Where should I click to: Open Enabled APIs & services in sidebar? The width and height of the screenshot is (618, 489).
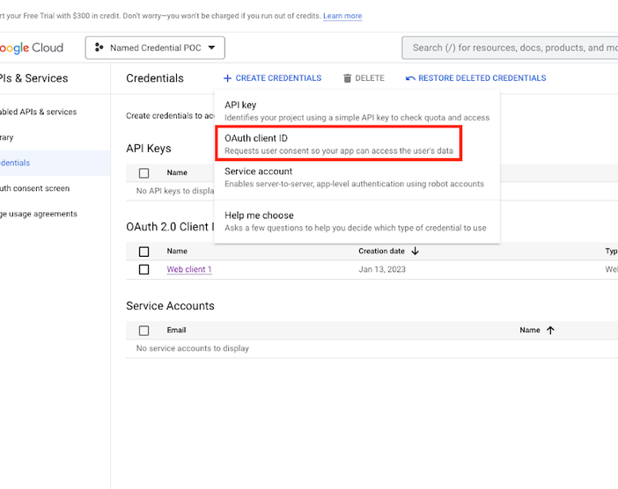(38, 112)
